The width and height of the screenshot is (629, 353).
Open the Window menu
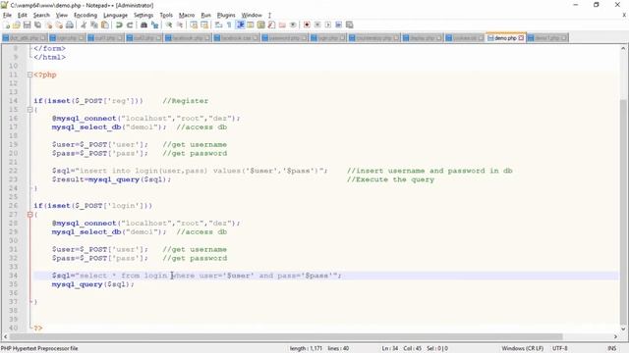(x=252, y=16)
